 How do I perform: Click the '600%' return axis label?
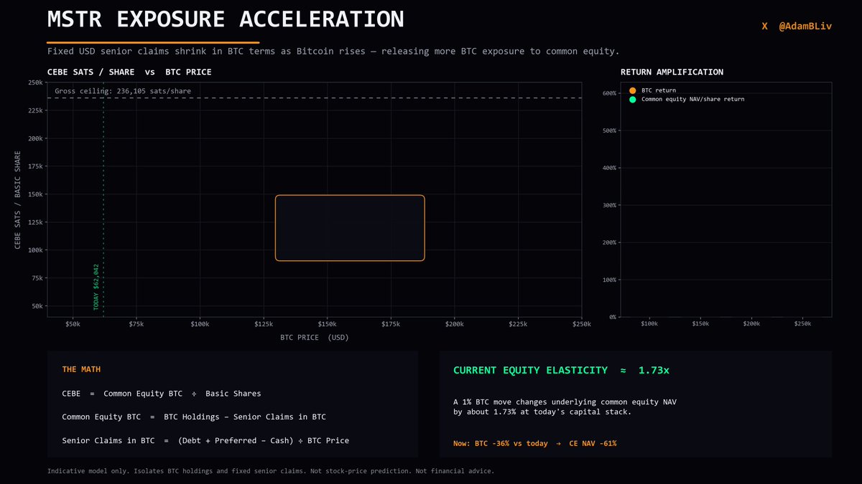(x=611, y=93)
